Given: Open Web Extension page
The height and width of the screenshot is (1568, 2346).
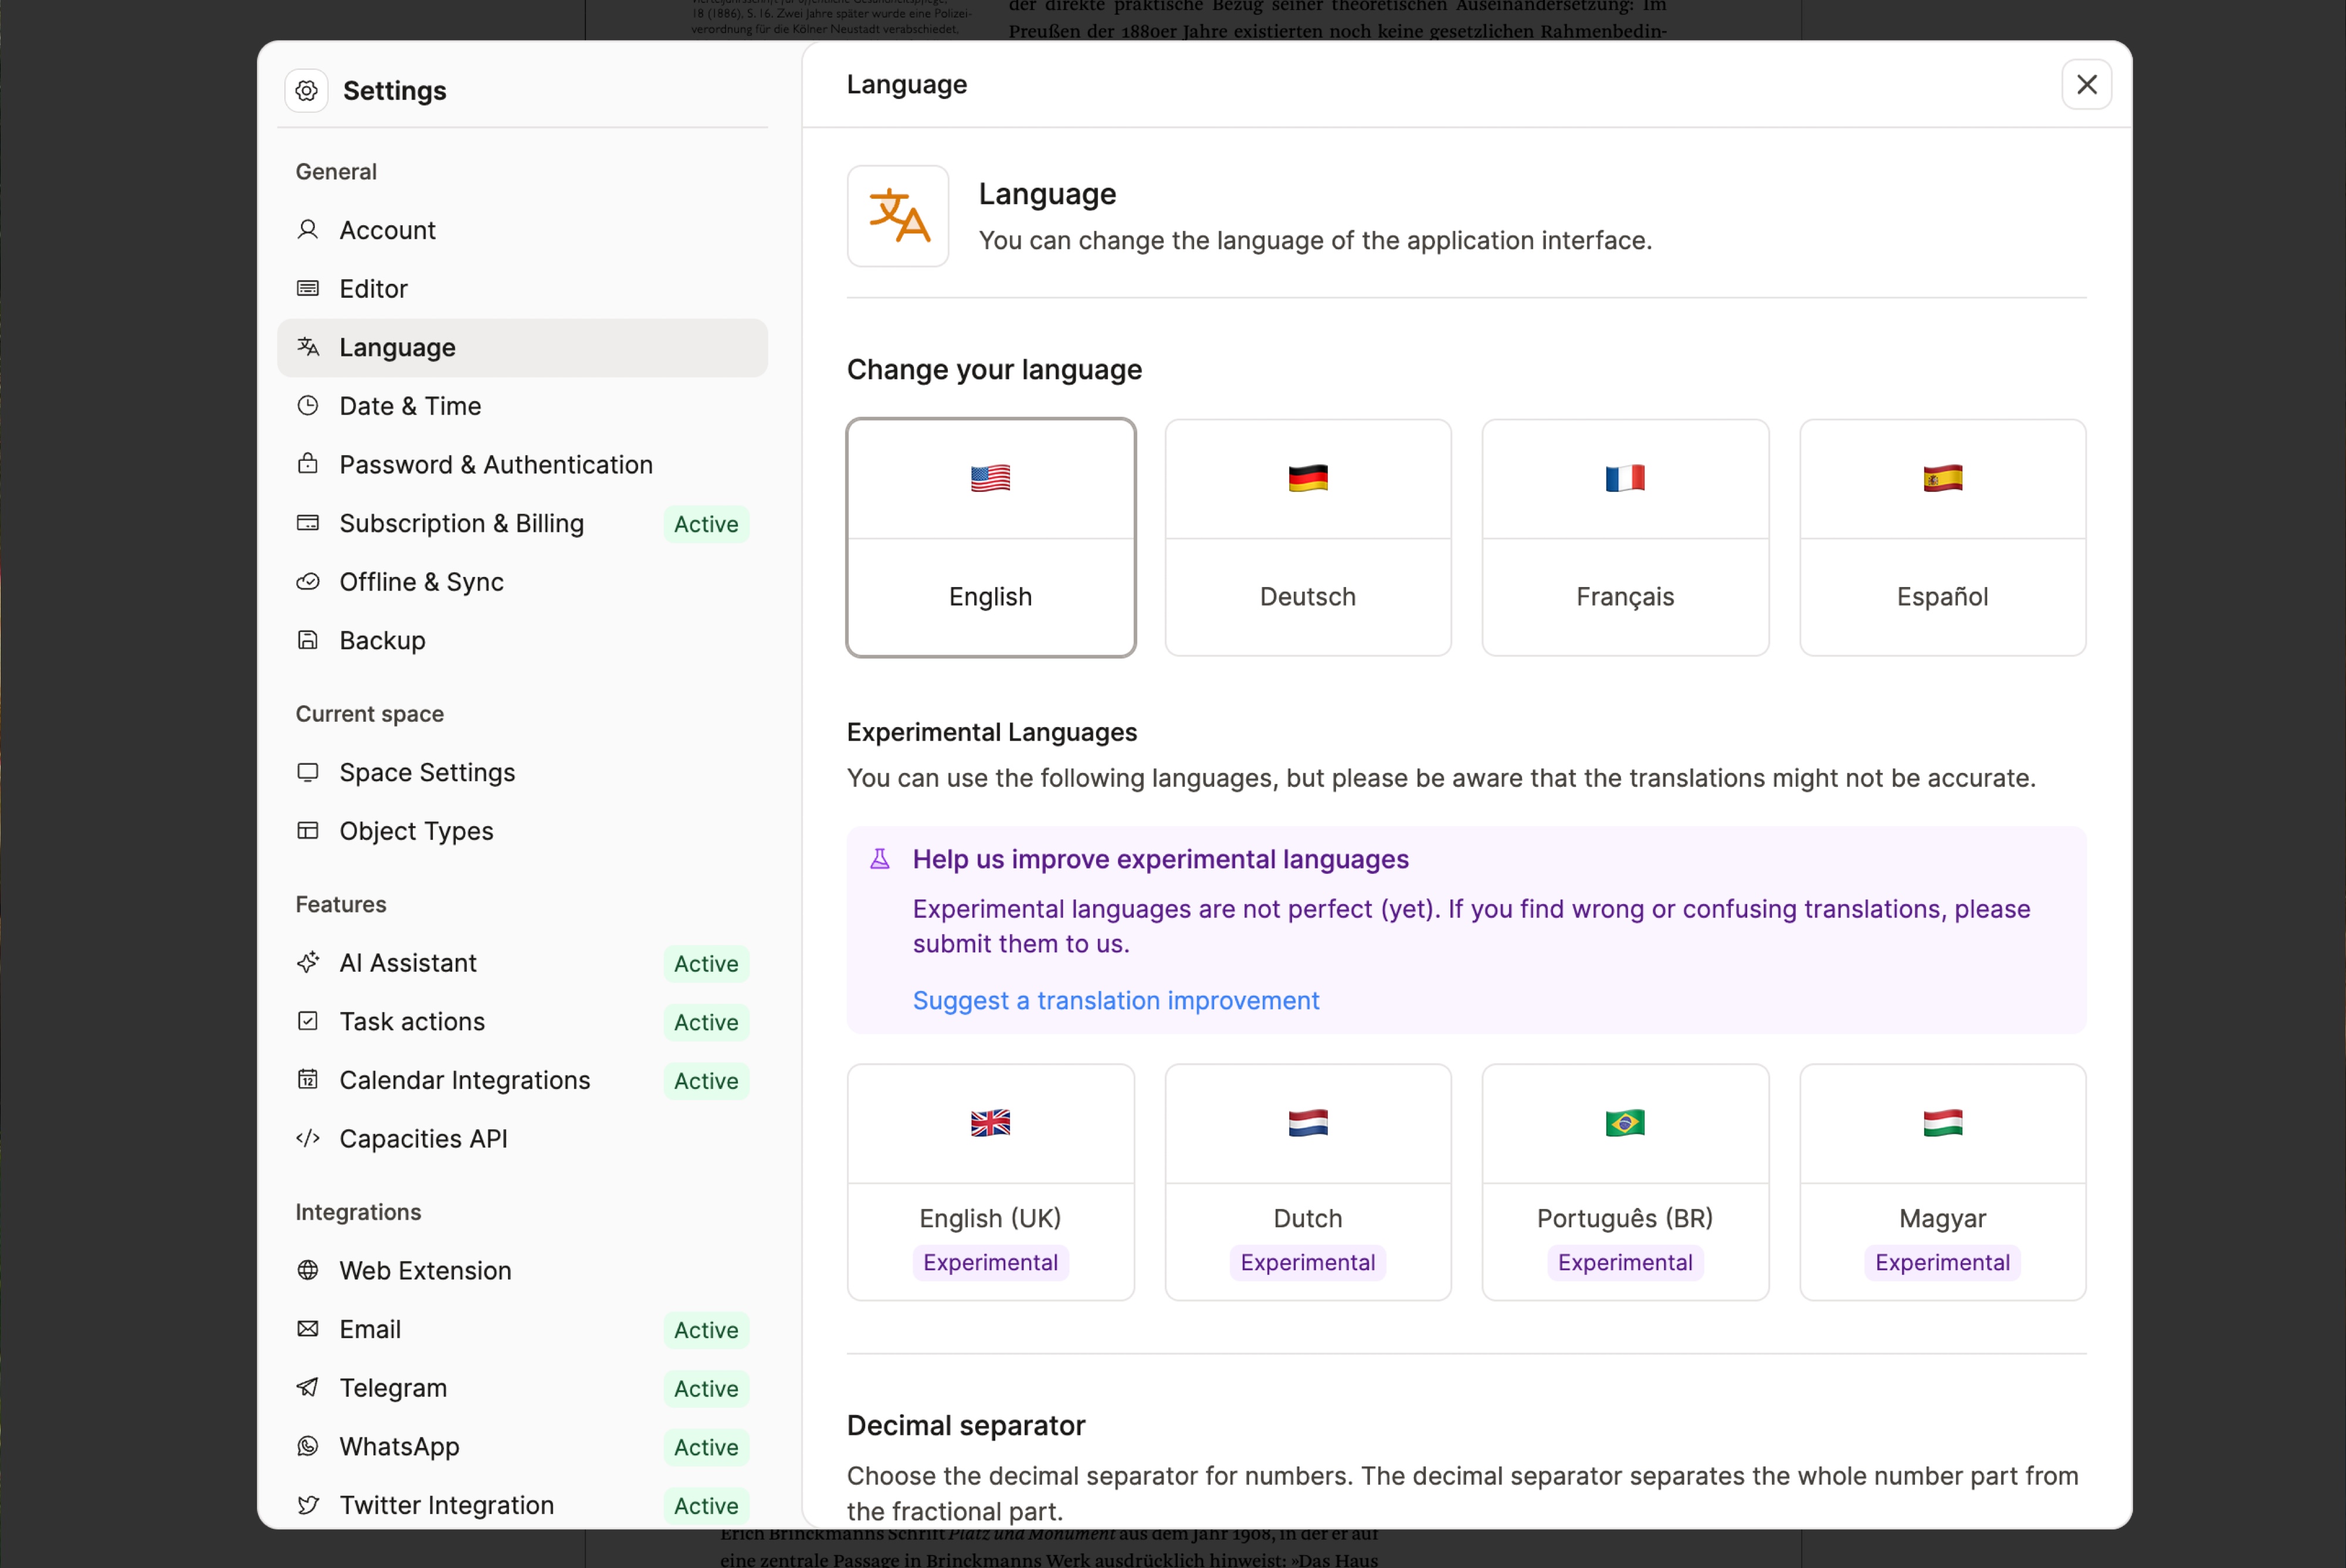Looking at the screenshot, I should pos(522,1270).
